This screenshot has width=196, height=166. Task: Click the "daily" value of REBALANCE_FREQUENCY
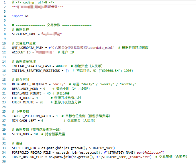[59, 84]
